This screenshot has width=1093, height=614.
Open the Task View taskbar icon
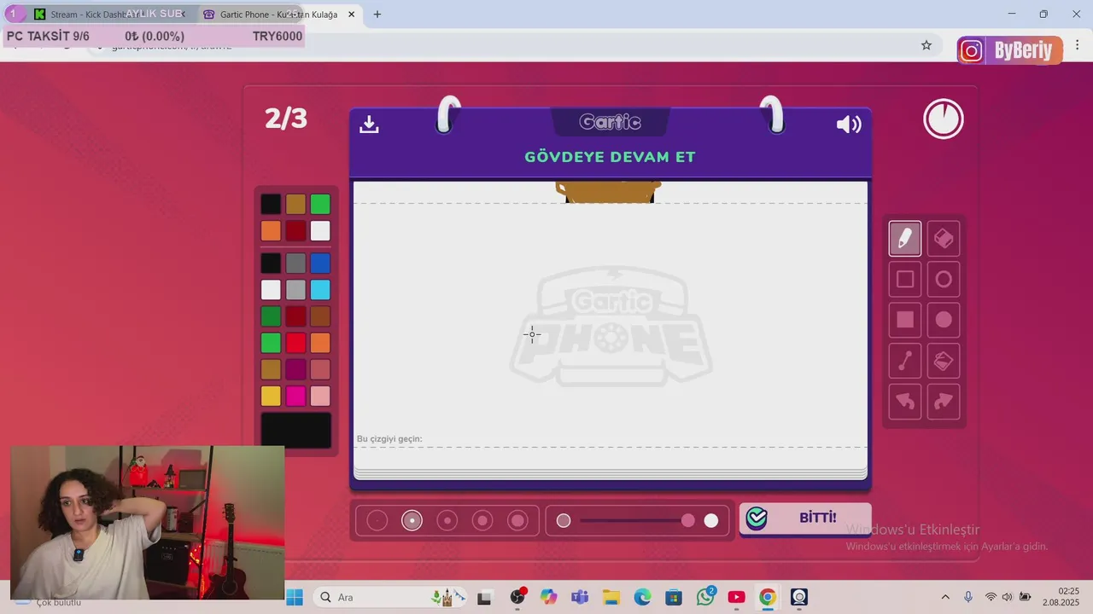click(x=484, y=597)
